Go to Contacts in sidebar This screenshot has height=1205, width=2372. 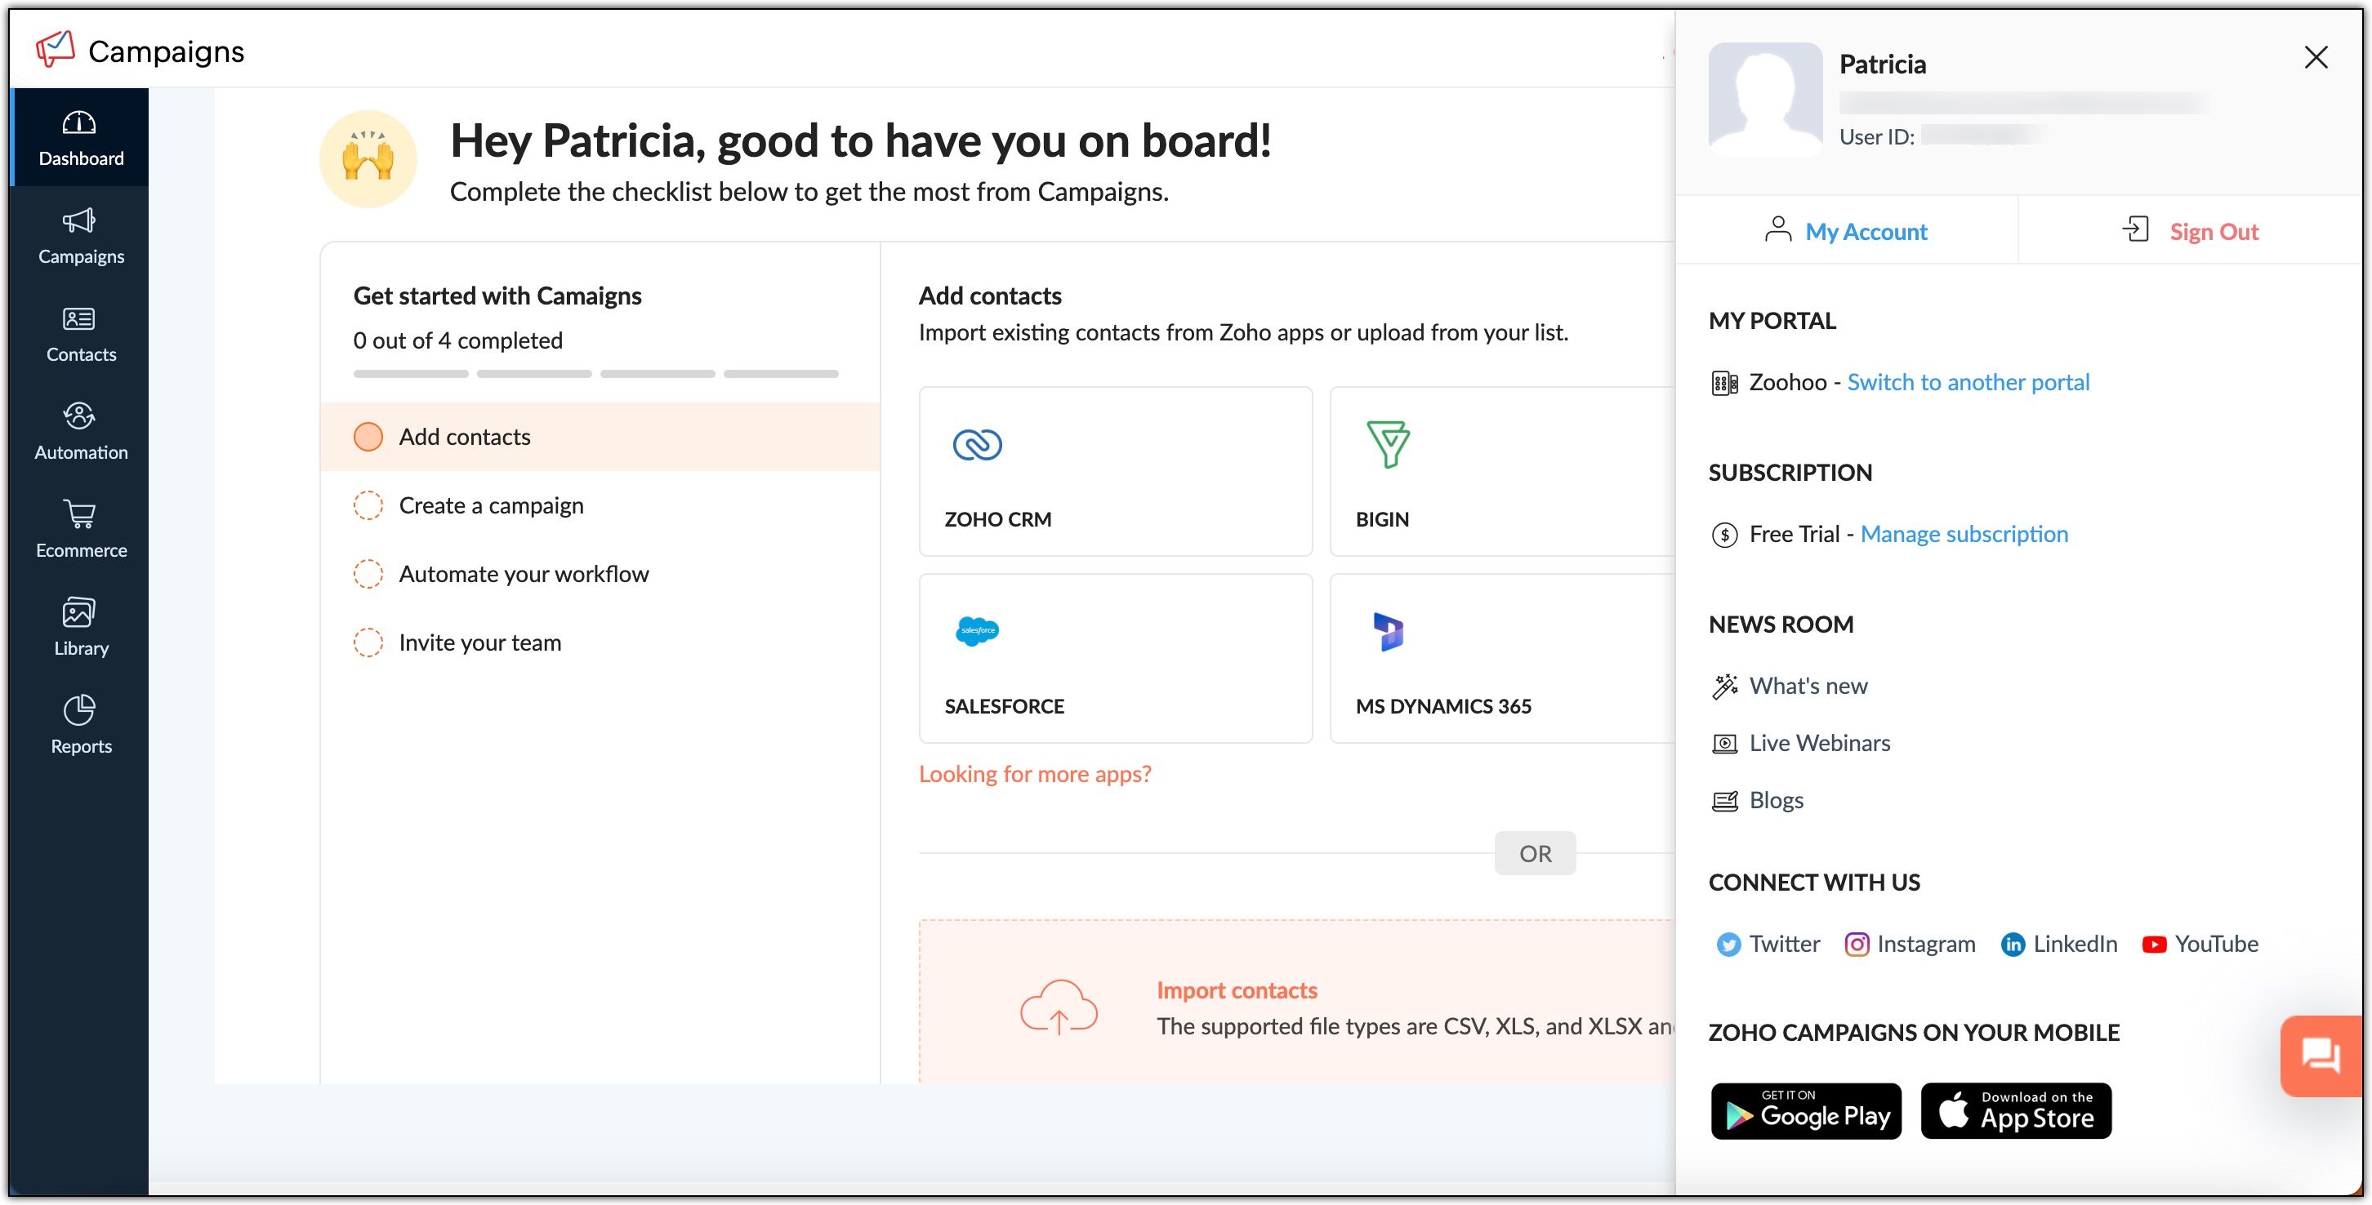pos(80,334)
